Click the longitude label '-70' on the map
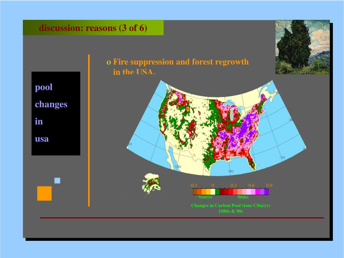 coord(282,158)
